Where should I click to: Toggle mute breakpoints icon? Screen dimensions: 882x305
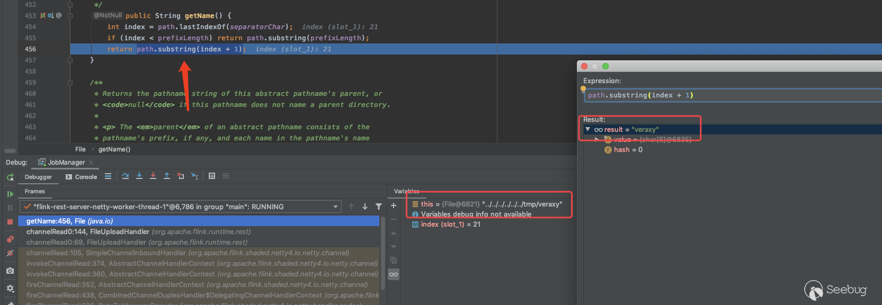(x=10, y=254)
